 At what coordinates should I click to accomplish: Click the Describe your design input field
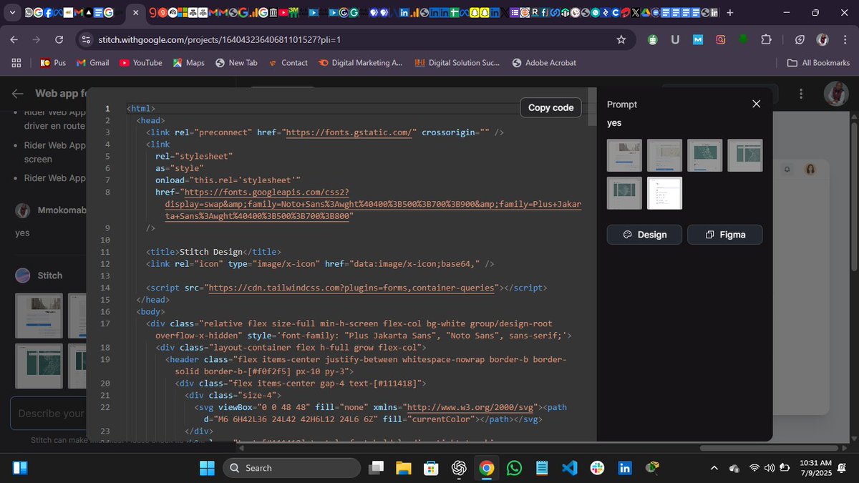tap(50, 414)
